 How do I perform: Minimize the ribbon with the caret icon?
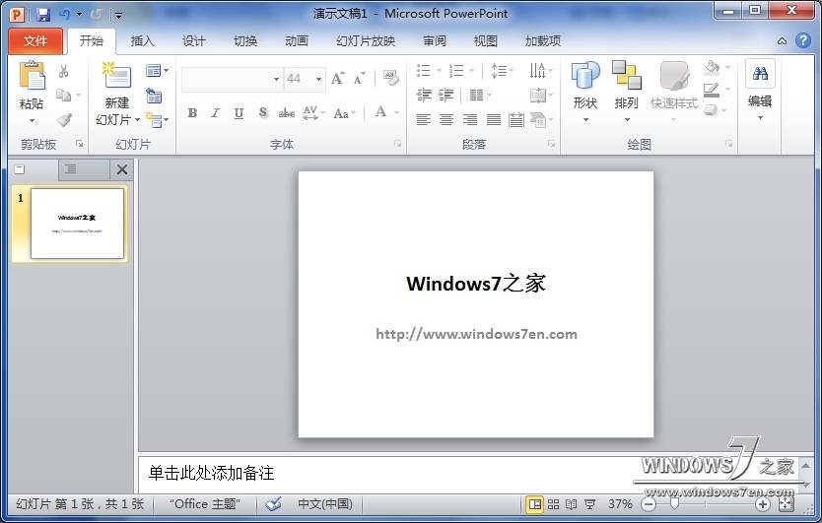tap(782, 41)
